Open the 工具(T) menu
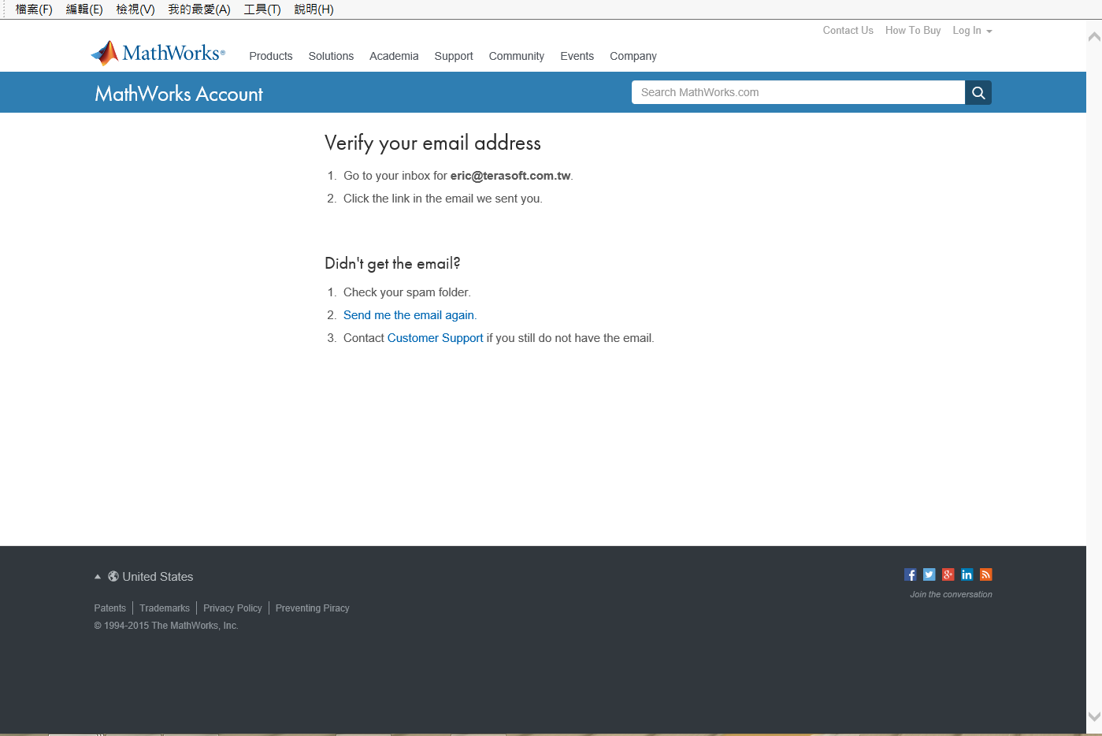Screen dimensions: 1102x736 (262, 9)
